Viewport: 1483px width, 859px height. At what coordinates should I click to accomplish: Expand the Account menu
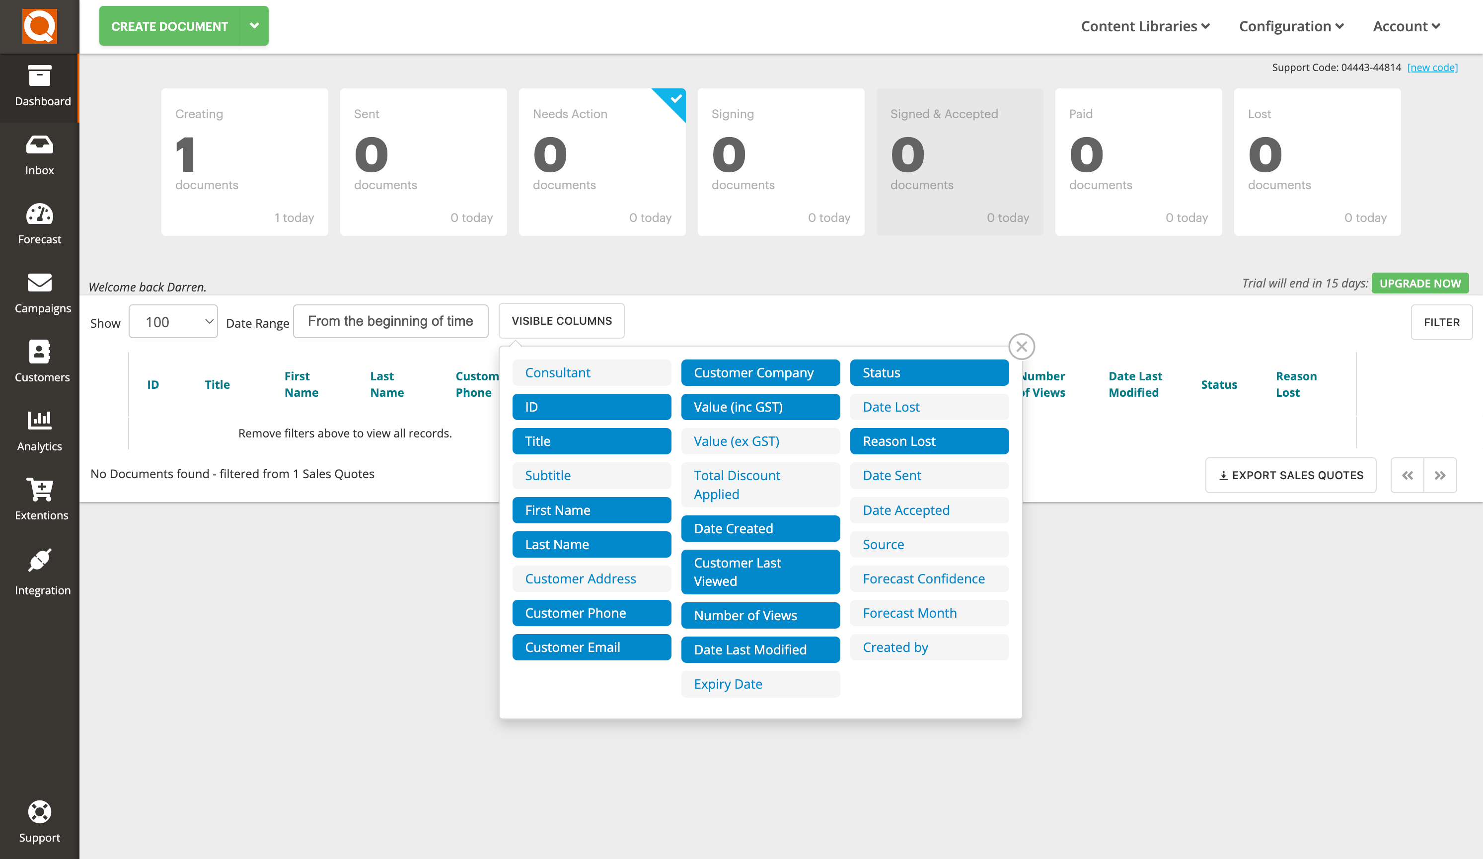[x=1407, y=26]
